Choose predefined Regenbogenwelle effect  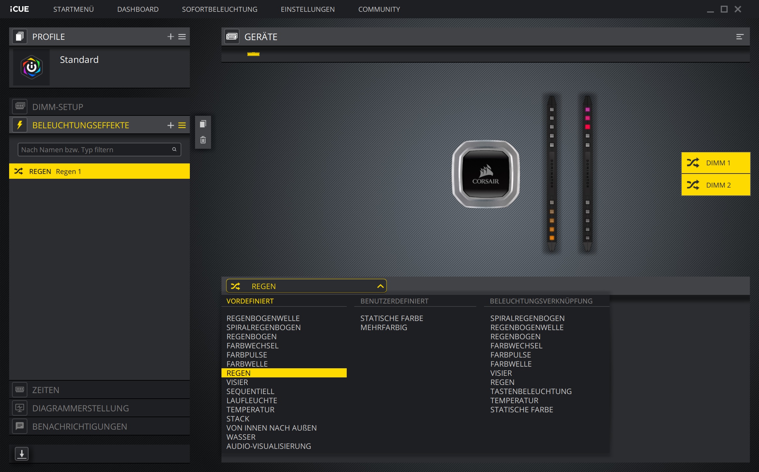tap(263, 318)
